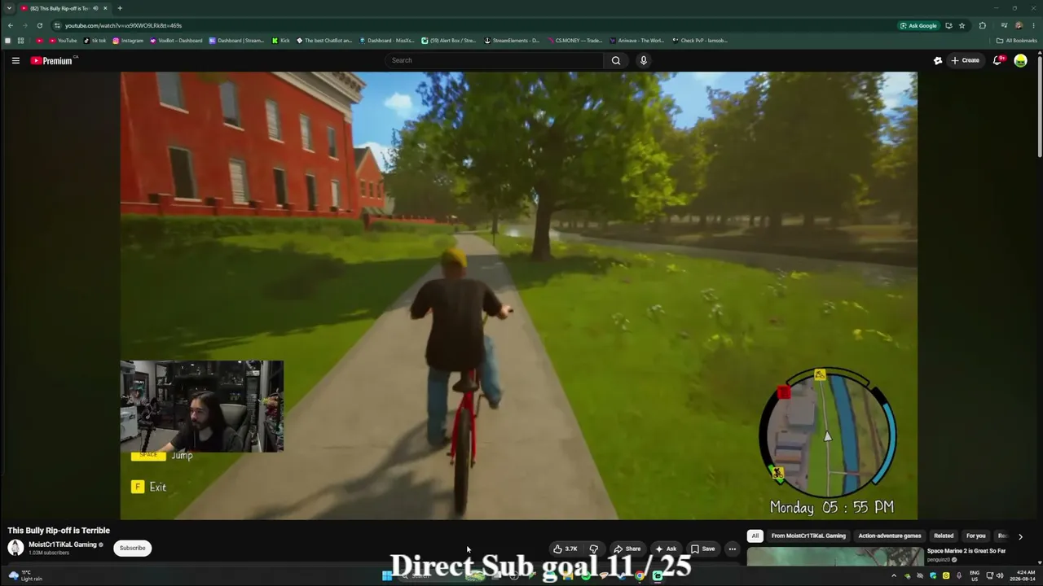Go back in the browser

[x=10, y=25]
